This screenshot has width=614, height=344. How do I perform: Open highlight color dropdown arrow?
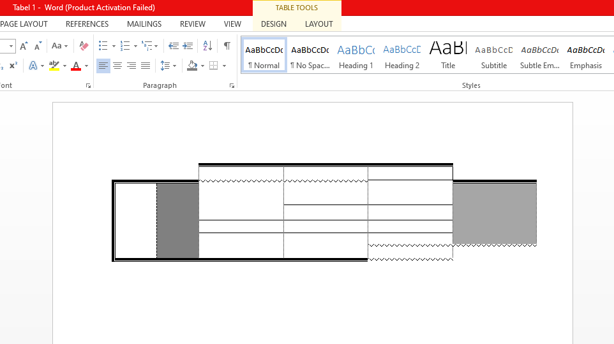tap(64, 66)
